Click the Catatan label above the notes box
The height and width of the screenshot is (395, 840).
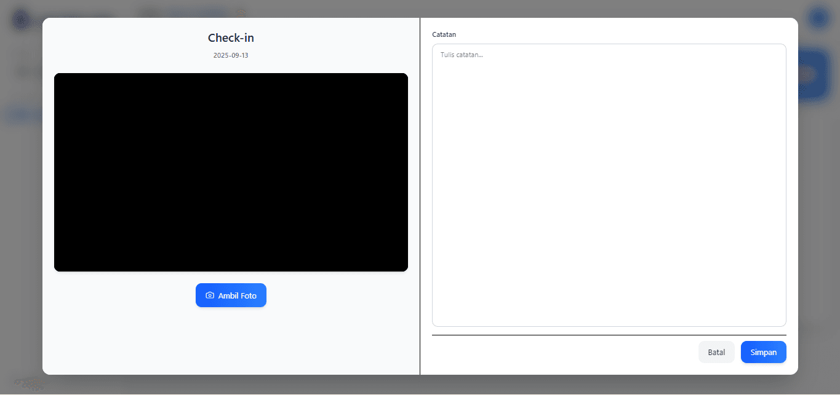pos(444,34)
